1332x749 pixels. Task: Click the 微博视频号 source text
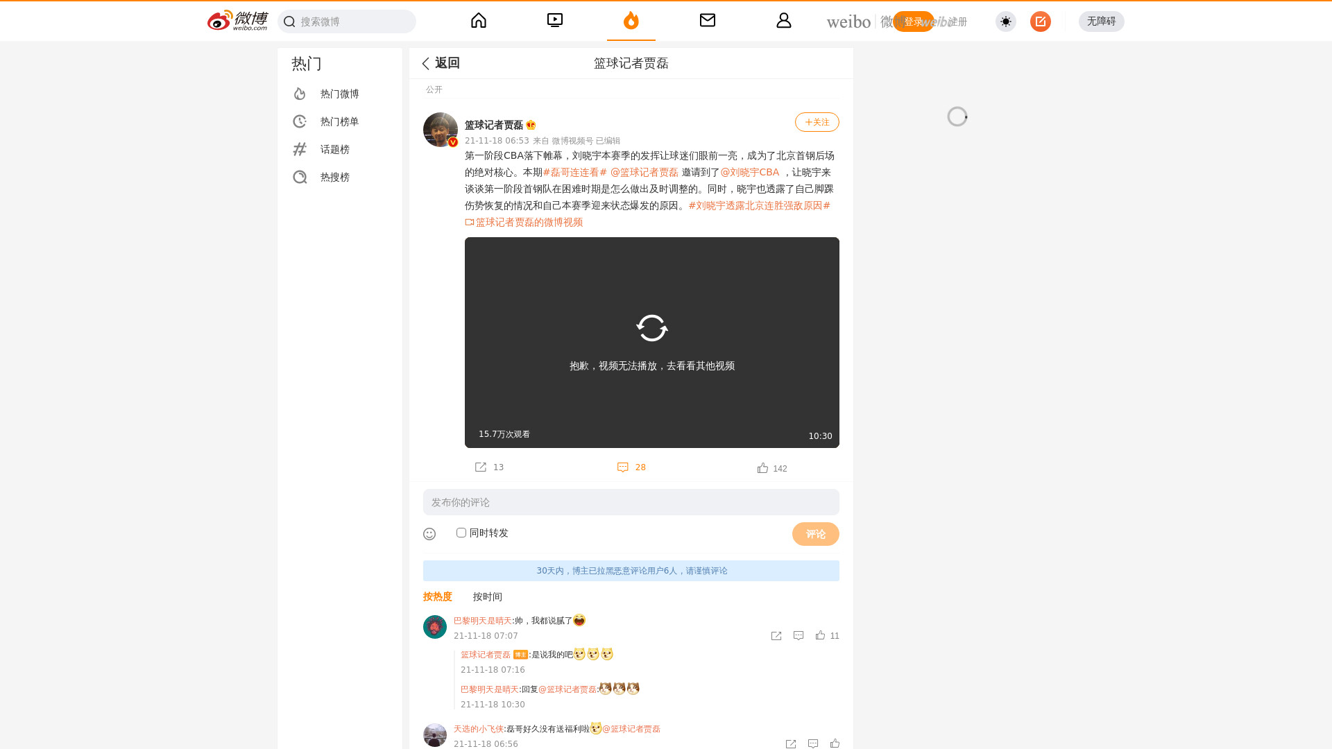[x=572, y=141]
